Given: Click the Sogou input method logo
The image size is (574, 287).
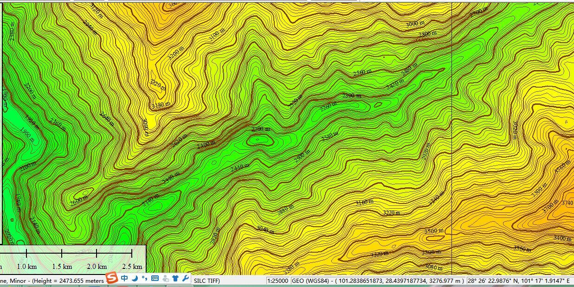Looking at the screenshot, I should click(x=112, y=278).
